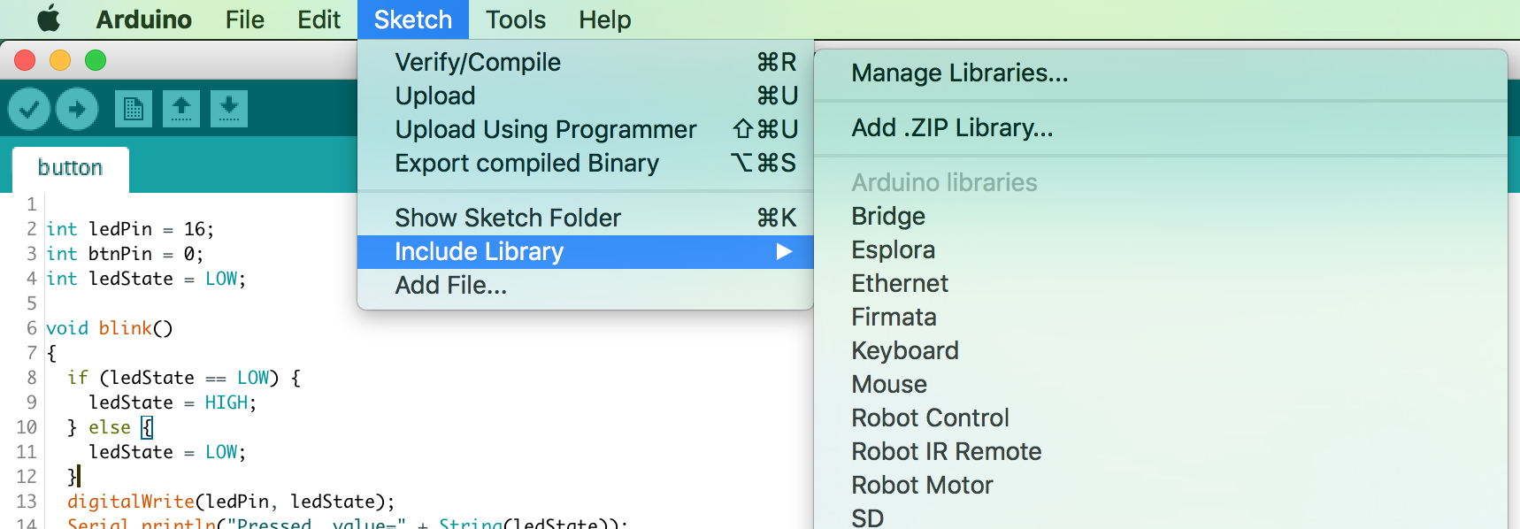This screenshot has width=1520, height=529.
Task: Close the open Sketch menu
Action: click(413, 19)
